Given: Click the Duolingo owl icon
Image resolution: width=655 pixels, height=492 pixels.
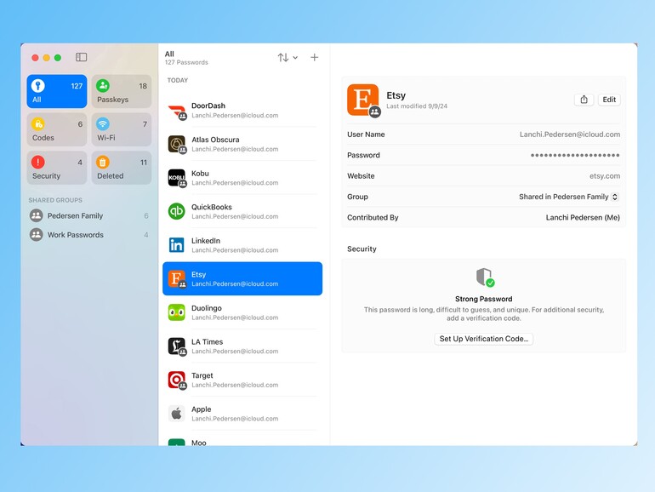Looking at the screenshot, I should point(177,312).
